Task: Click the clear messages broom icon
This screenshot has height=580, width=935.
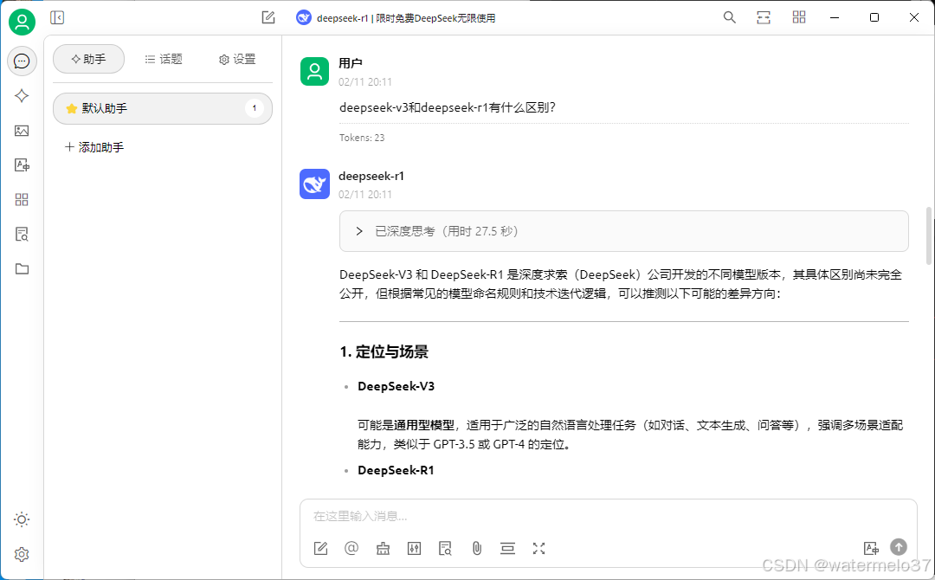Action: click(x=383, y=549)
